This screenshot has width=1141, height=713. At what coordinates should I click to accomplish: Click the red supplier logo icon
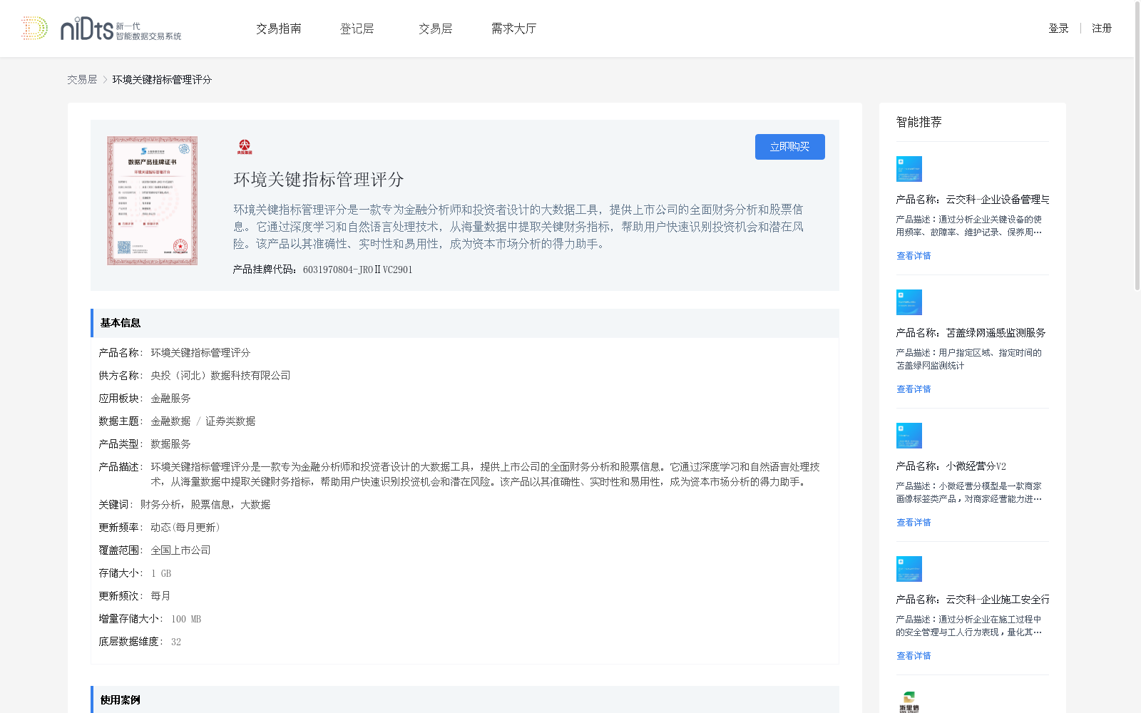245,147
